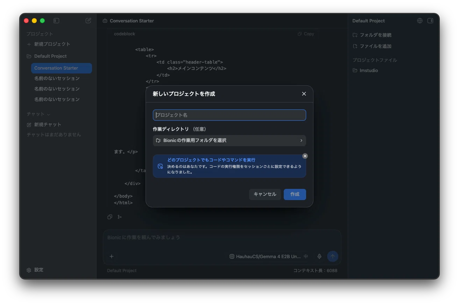
Task: Click the globe icon in the header
Action: (420, 21)
